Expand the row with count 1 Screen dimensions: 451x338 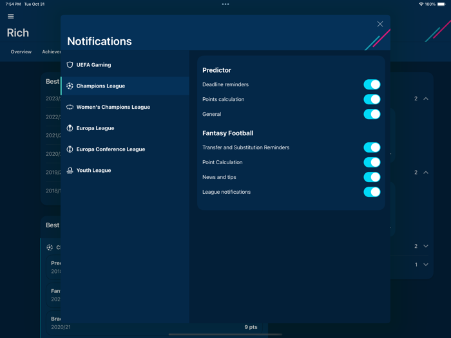[426, 265]
